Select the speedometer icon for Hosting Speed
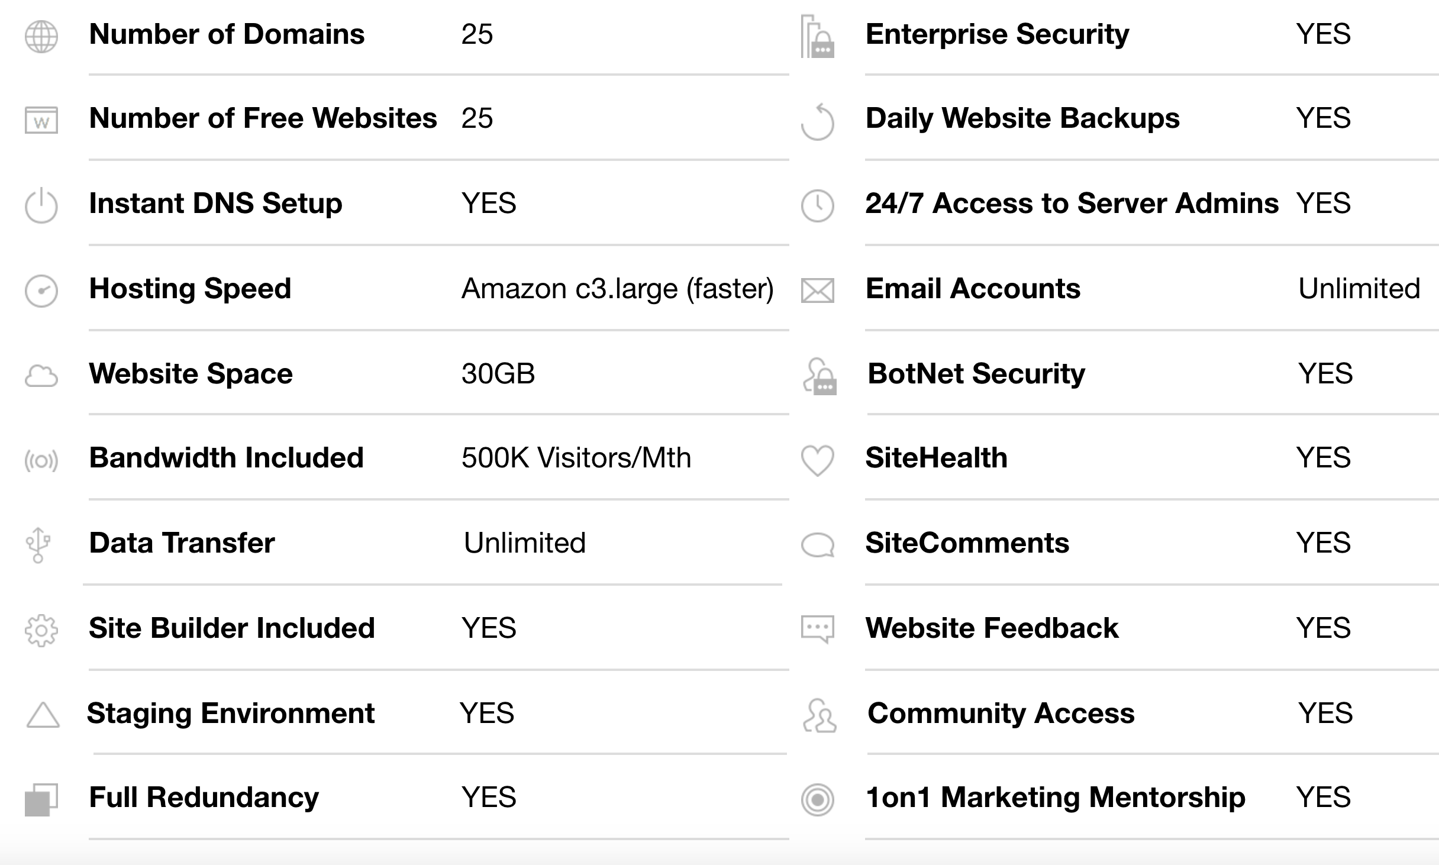Viewport: 1439px width, 865px height. coord(41,291)
